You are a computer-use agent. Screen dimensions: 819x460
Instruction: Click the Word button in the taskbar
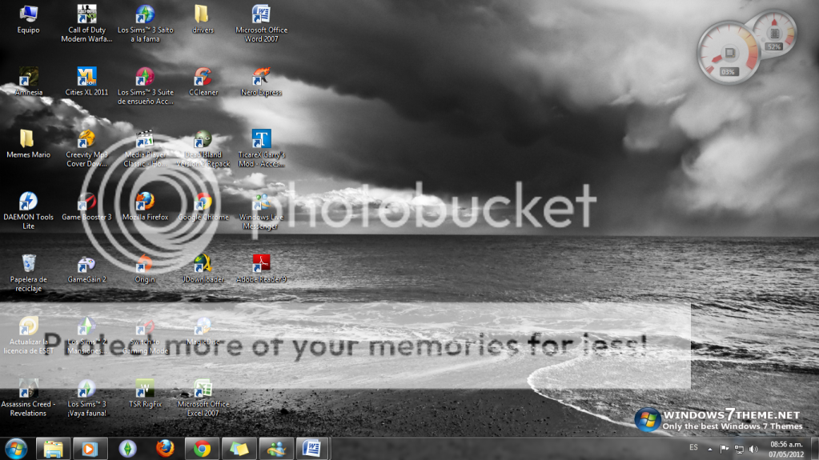click(x=311, y=448)
